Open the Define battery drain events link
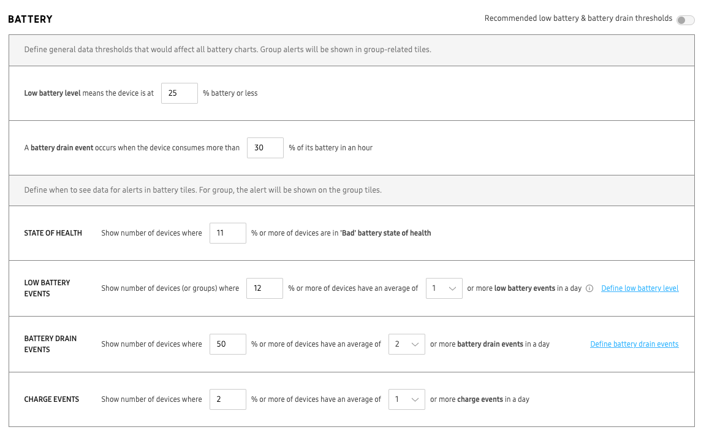Screen dimensions: 701x435 pos(634,344)
